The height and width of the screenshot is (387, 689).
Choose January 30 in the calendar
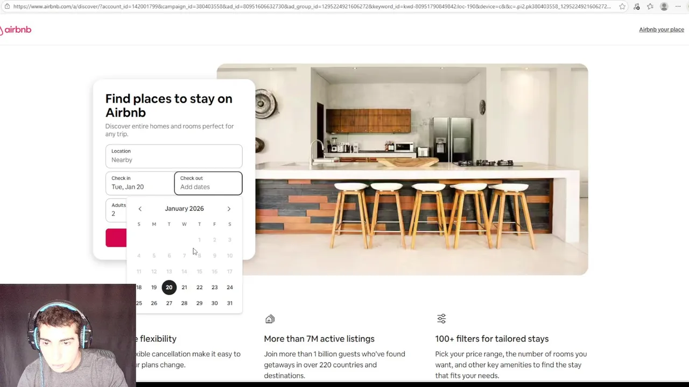[x=214, y=303]
